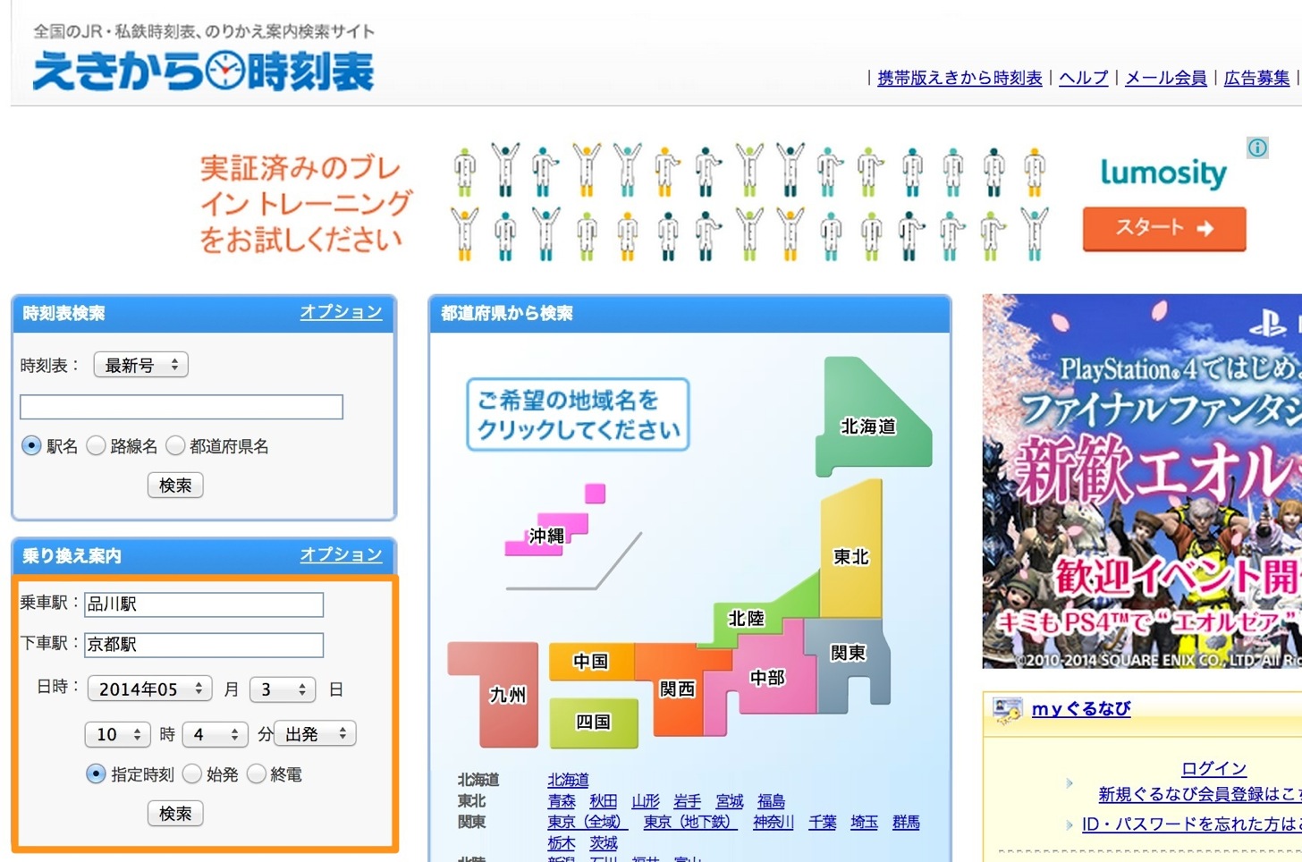
Task: Open the 時刻表 最新号 dropdown
Action: (x=141, y=365)
